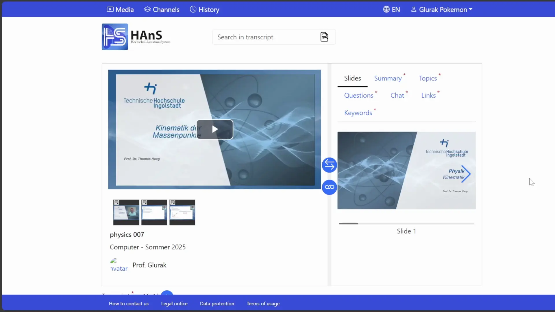The width and height of the screenshot is (555, 312).
Task: Open the Channels page
Action: 162,10
